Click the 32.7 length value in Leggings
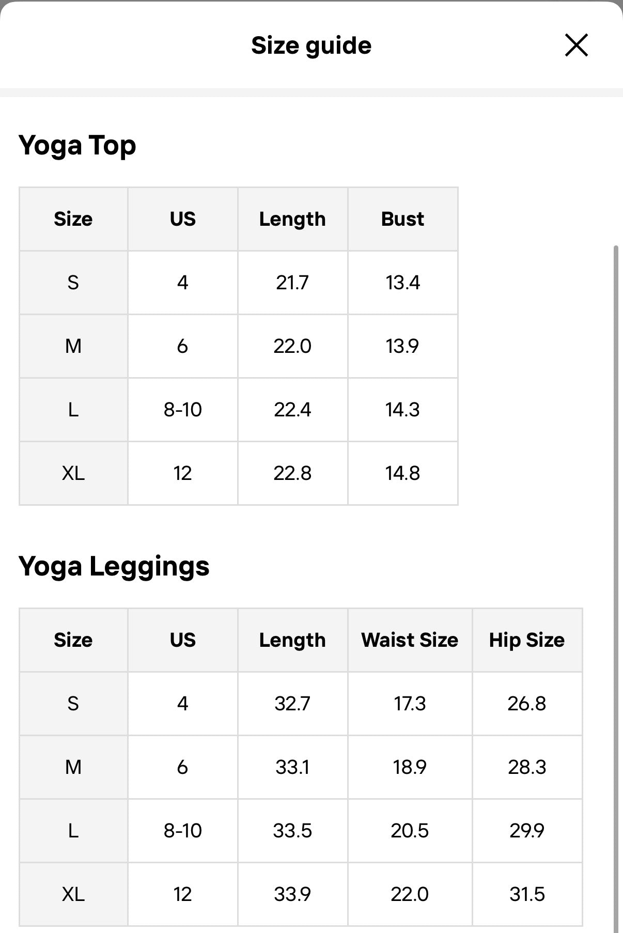This screenshot has height=933, width=623. click(292, 704)
